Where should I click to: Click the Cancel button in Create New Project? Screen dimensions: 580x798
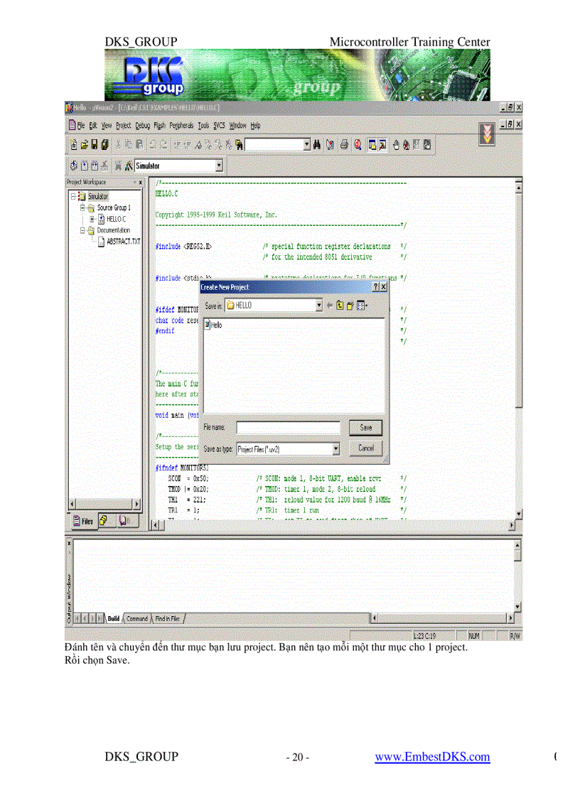(x=365, y=448)
